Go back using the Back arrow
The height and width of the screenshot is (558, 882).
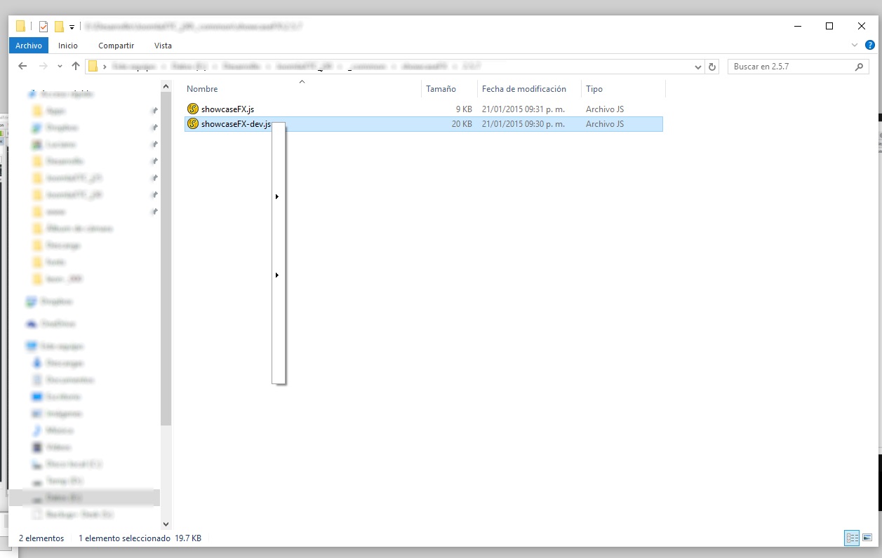click(x=22, y=67)
